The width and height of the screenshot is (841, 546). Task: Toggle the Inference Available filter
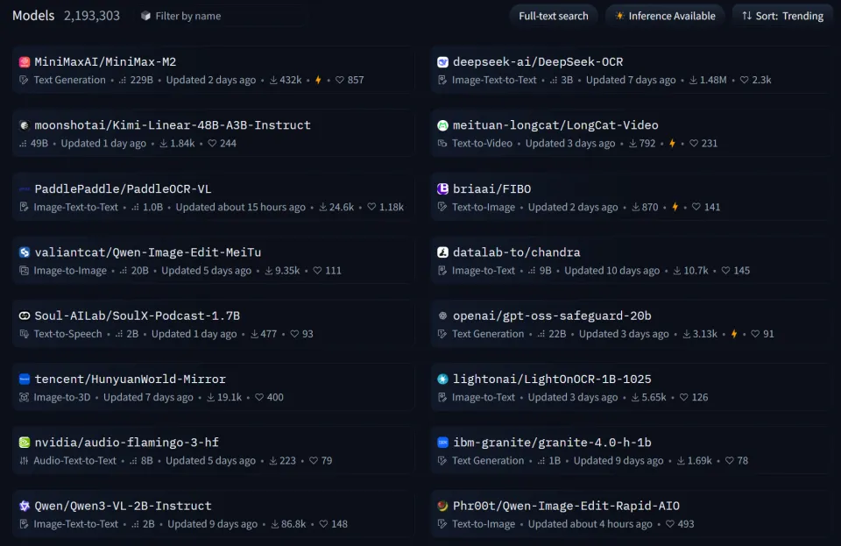point(665,16)
